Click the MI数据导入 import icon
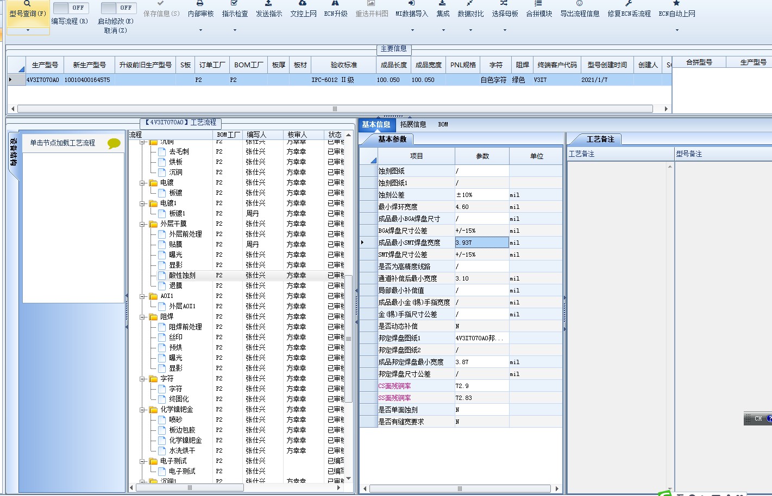 point(411,3)
